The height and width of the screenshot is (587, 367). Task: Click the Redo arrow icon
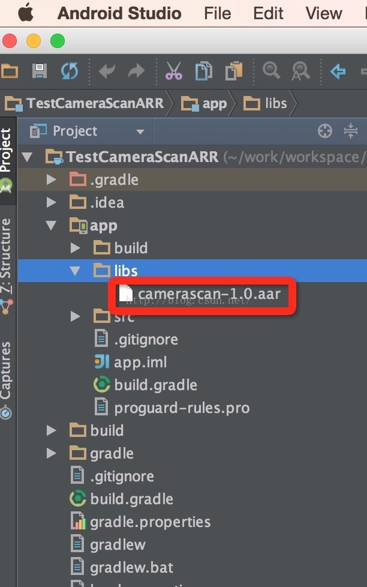tap(137, 71)
